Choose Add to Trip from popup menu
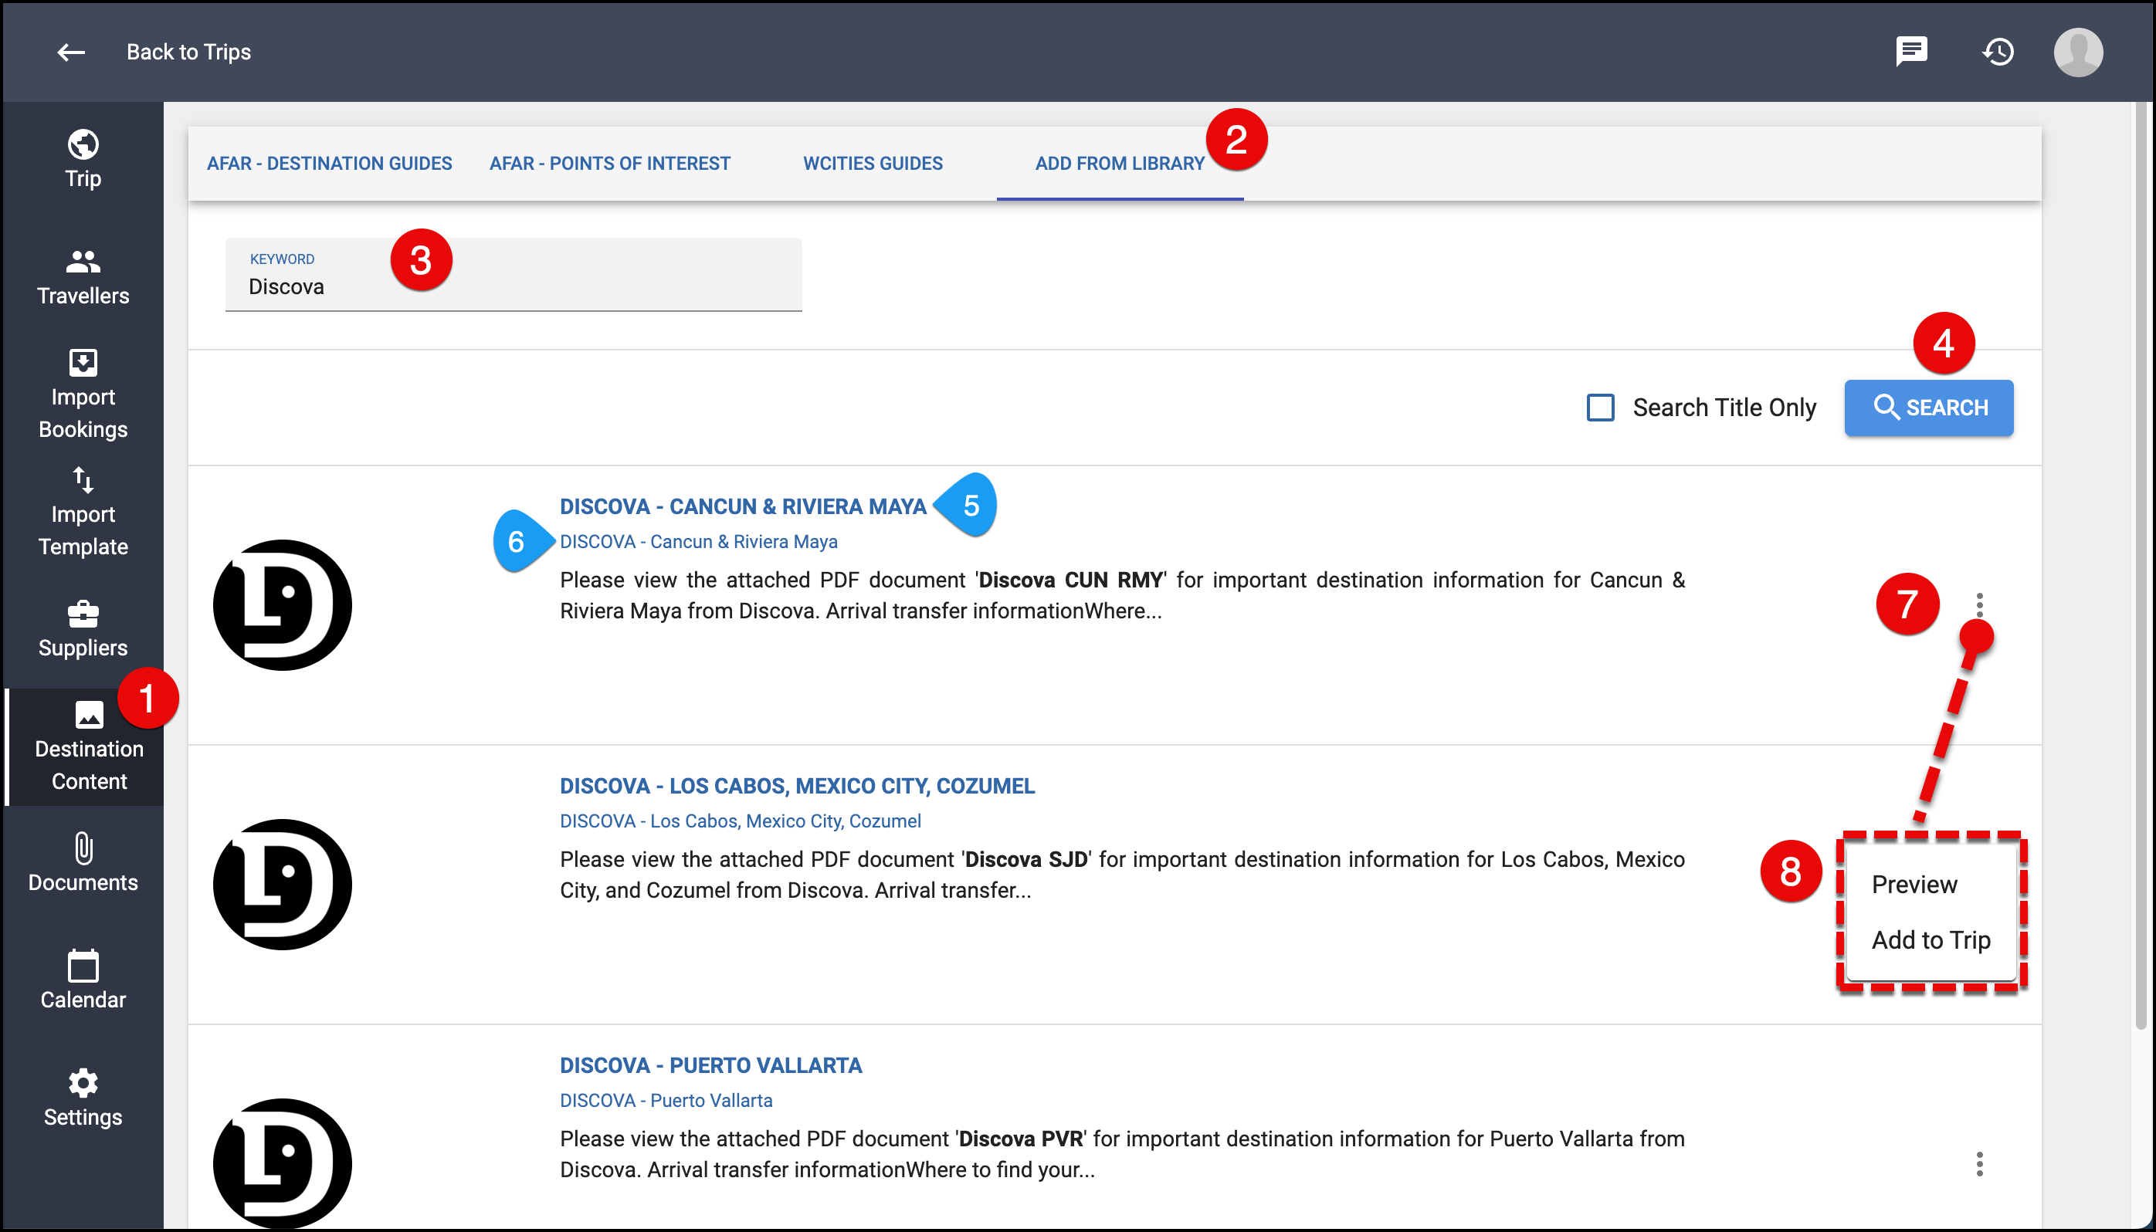Image resolution: width=2156 pixels, height=1232 pixels. pos(1930,940)
